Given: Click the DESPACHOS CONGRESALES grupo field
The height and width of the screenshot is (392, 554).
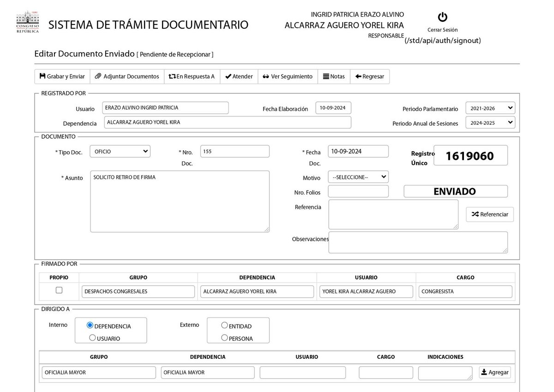Looking at the screenshot, I should click(138, 292).
